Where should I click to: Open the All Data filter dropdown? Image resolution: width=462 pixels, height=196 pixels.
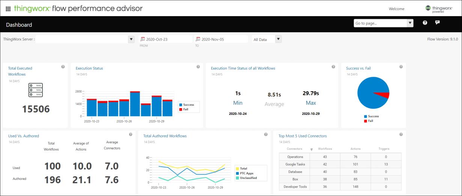click(278, 39)
